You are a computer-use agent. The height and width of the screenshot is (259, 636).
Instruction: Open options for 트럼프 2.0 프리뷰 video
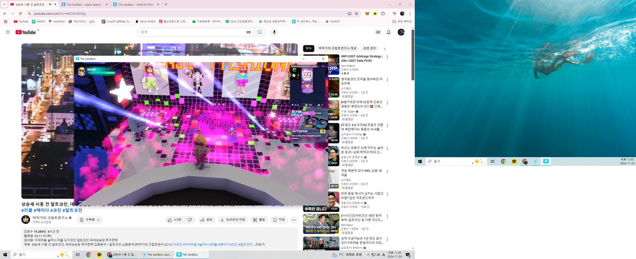click(x=387, y=126)
